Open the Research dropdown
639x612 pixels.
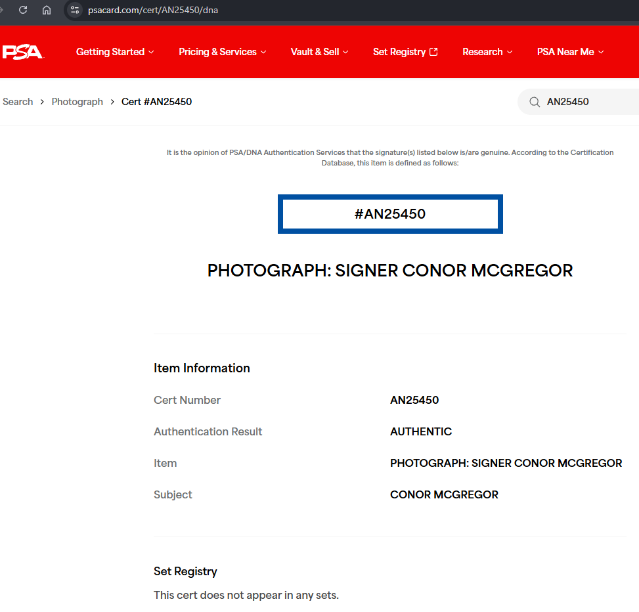487,52
